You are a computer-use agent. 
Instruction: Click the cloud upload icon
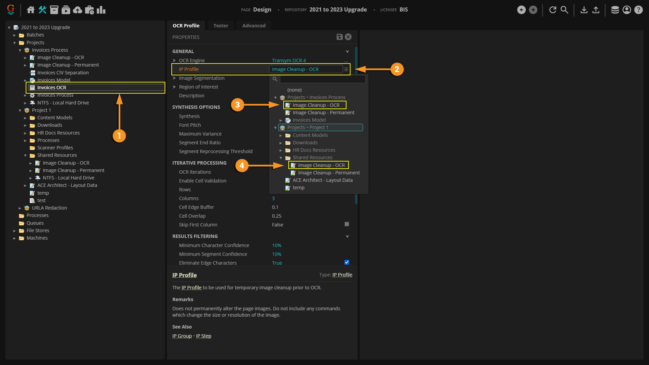[77, 10]
